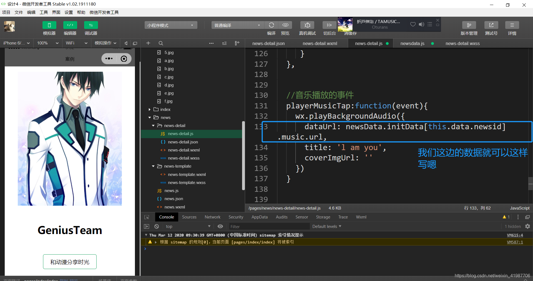Open a.jpg image file

coord(169,60)
